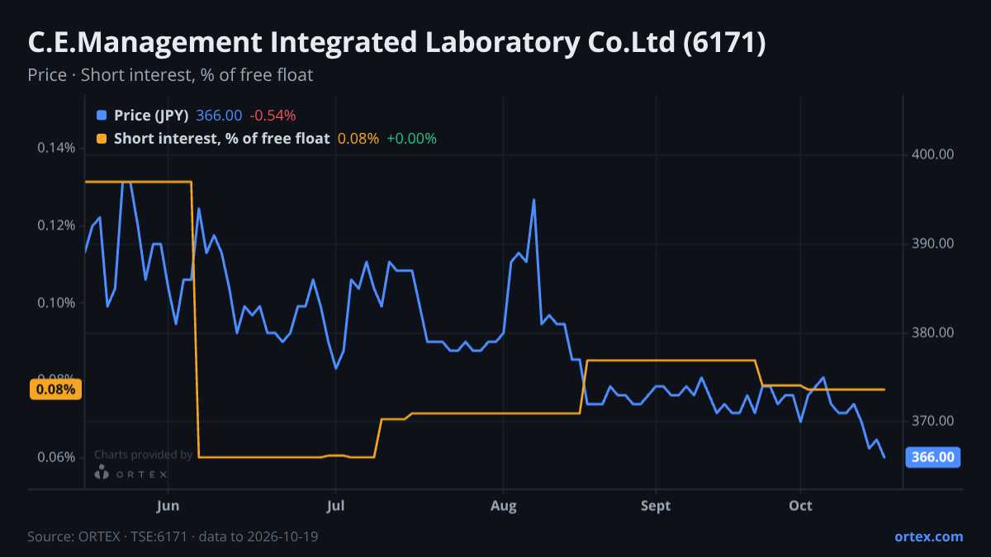Viewport: 991px width, 557px height.
Task: Click the blue 366.00 price axis badge
Action: [933, 456]
